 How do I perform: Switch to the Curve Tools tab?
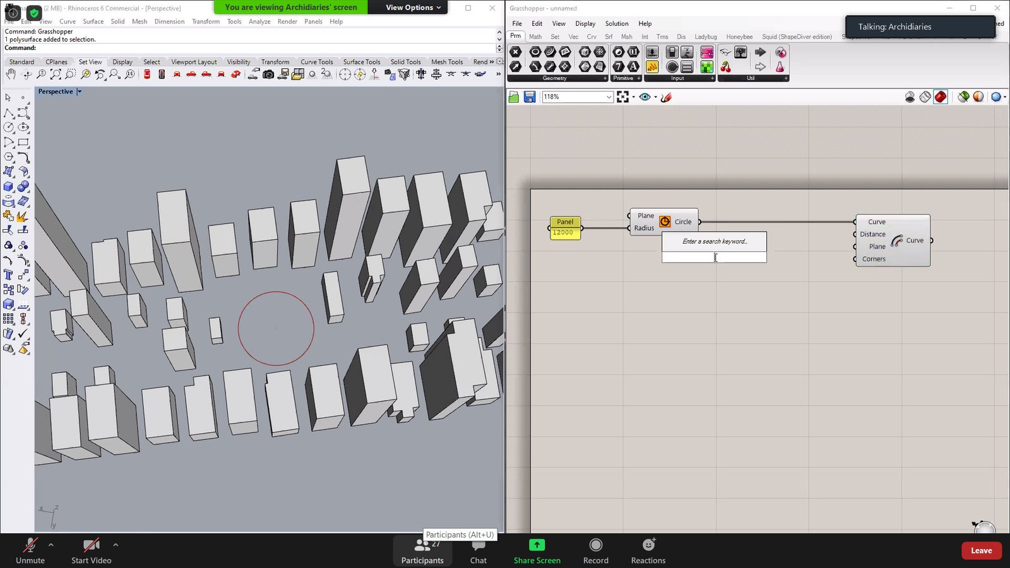316,62
